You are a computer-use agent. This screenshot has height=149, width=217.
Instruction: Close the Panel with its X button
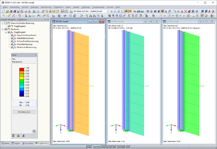(x=36, y=55)
